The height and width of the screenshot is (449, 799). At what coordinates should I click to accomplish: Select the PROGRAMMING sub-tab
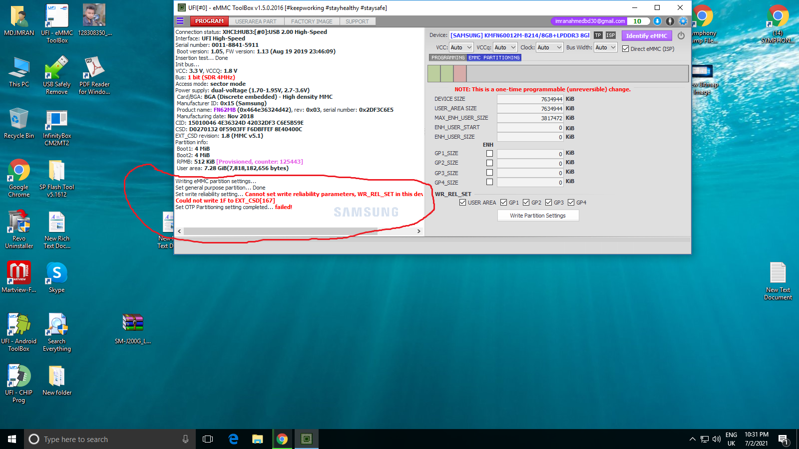[x=448, y=58]
